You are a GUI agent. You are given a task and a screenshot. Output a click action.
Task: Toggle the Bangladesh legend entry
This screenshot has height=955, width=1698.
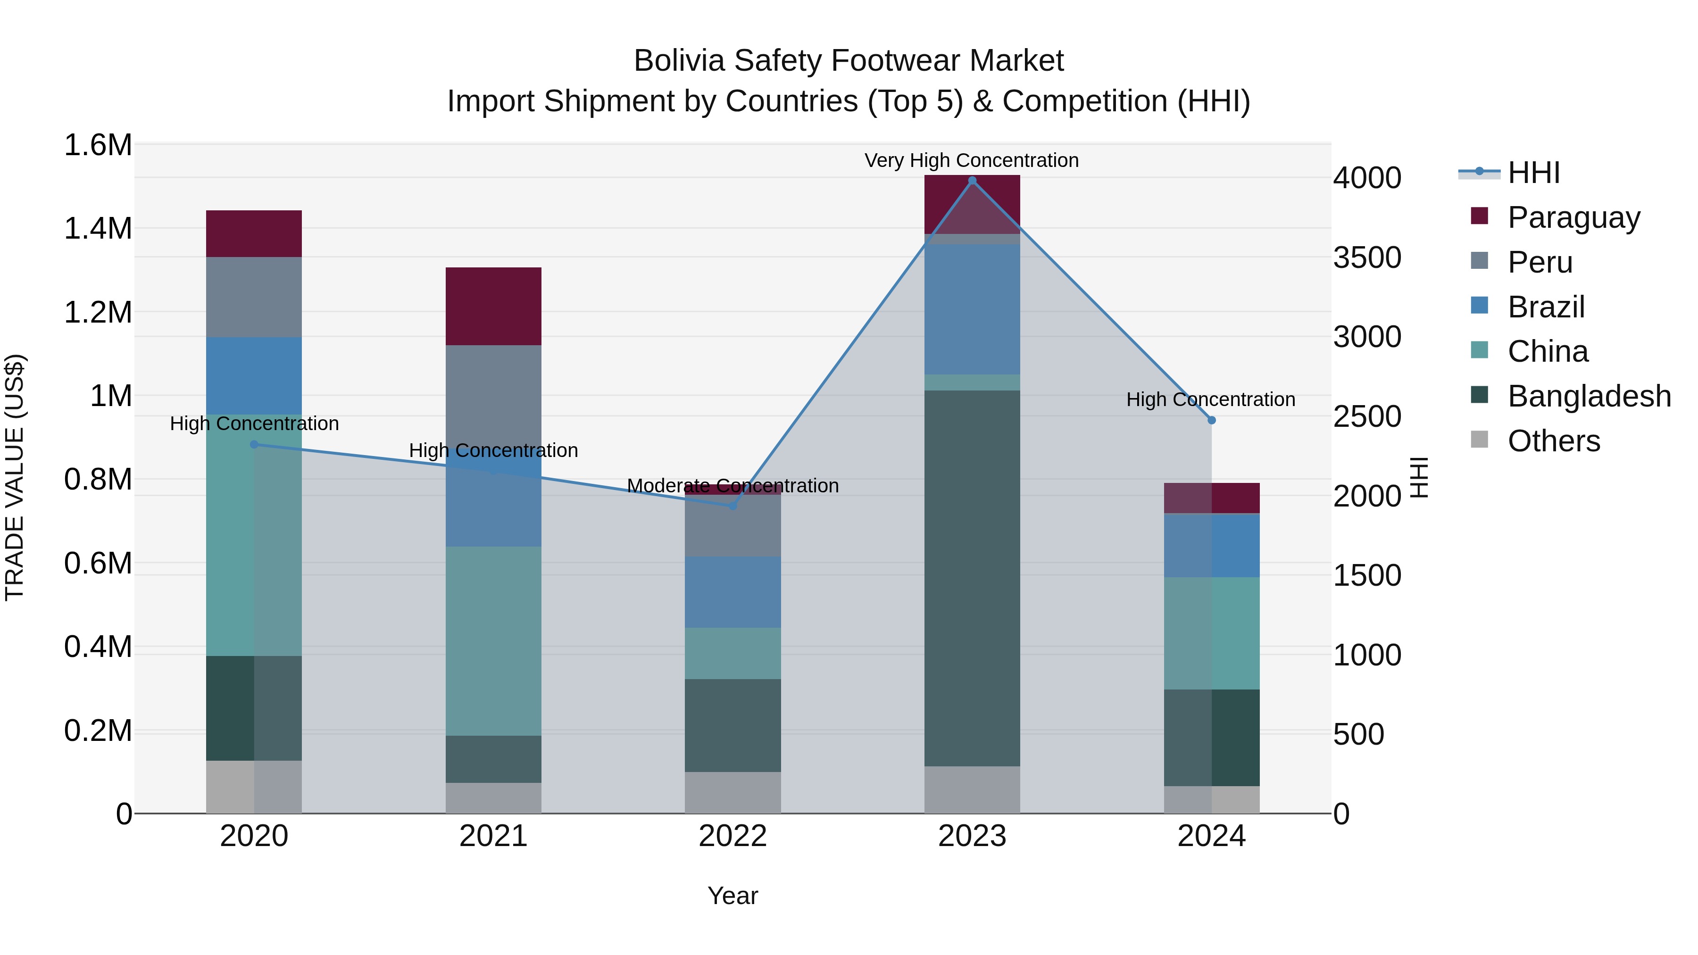(1571, 396)
